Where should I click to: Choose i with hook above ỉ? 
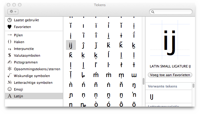109,25
